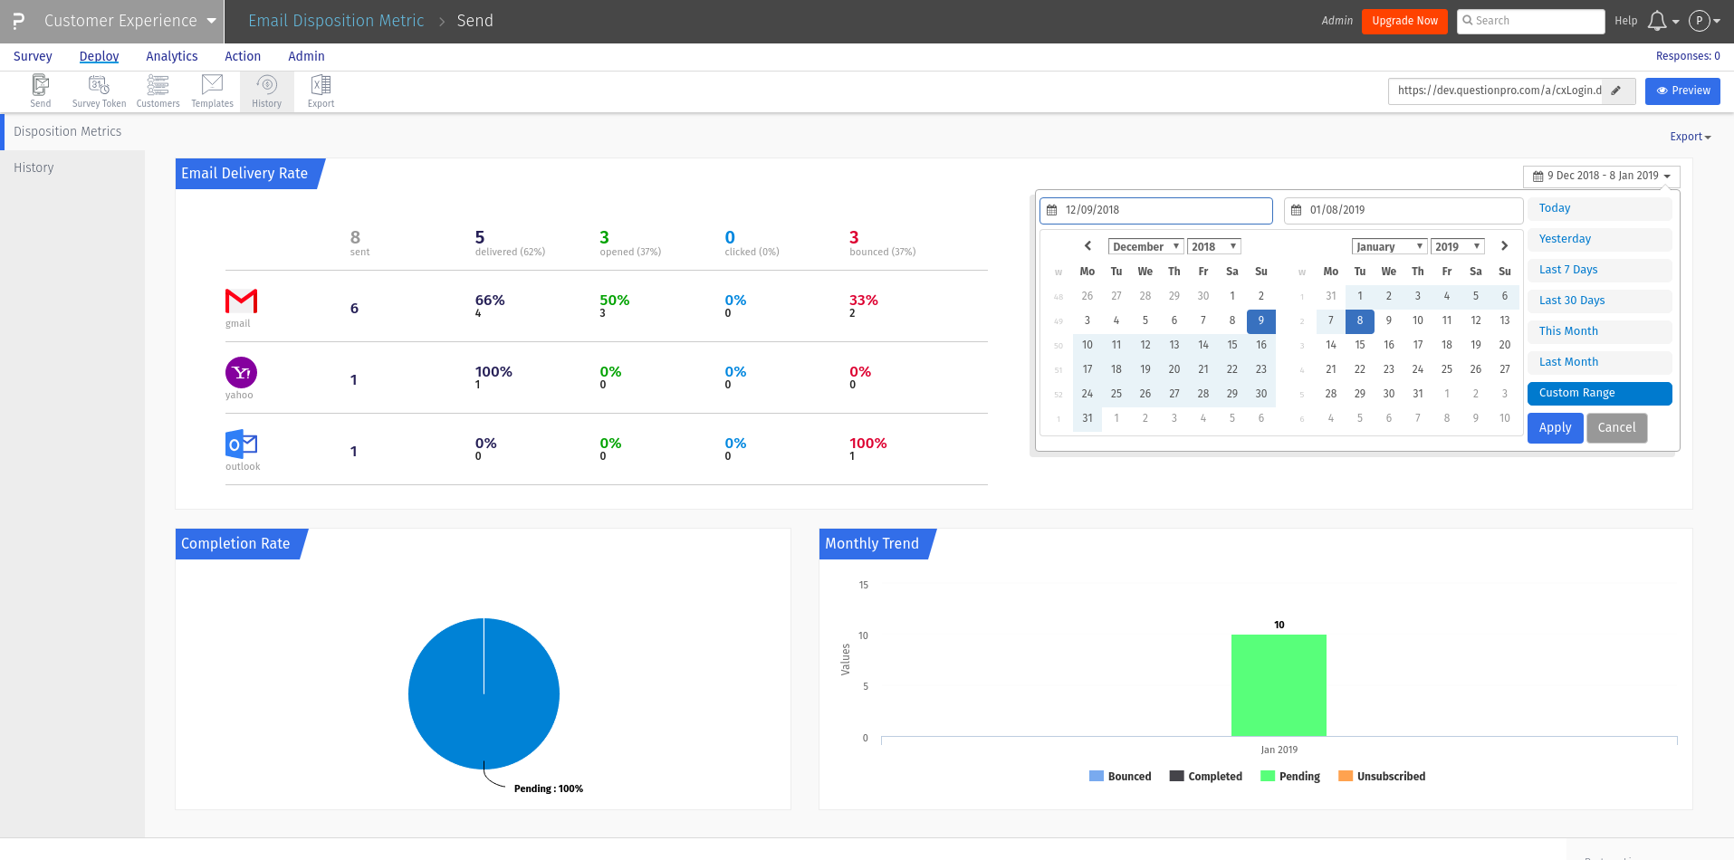This screenshot has height=860, width=1734.
Task: Open the 2019 year dropdown
Action: (1458, 246)
